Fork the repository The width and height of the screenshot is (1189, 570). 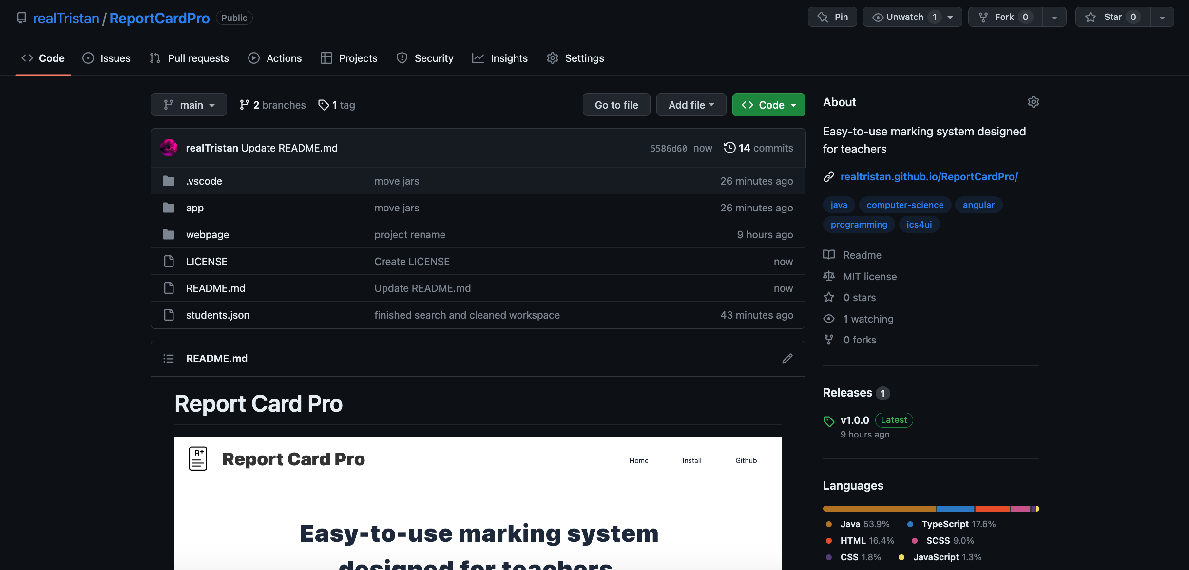point(1005,17)
